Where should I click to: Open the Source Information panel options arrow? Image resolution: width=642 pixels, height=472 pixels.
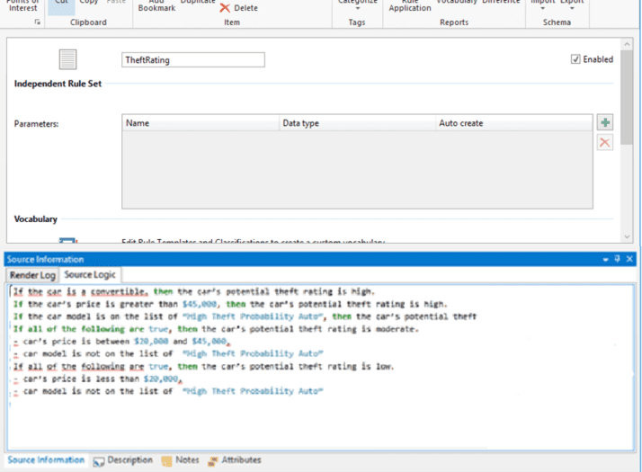[x=605, y=259]
